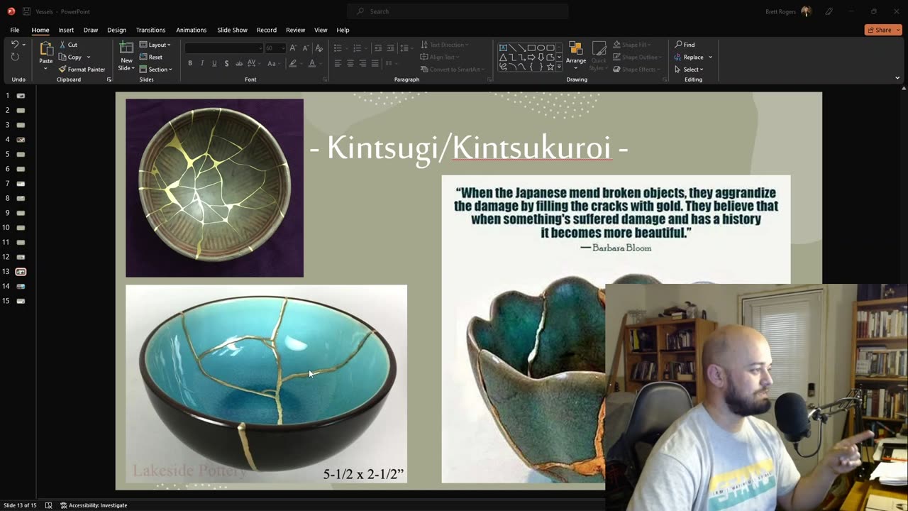Open the Arrange options
908x511 pixels.
pyautogui.click(x=576, y=55)
